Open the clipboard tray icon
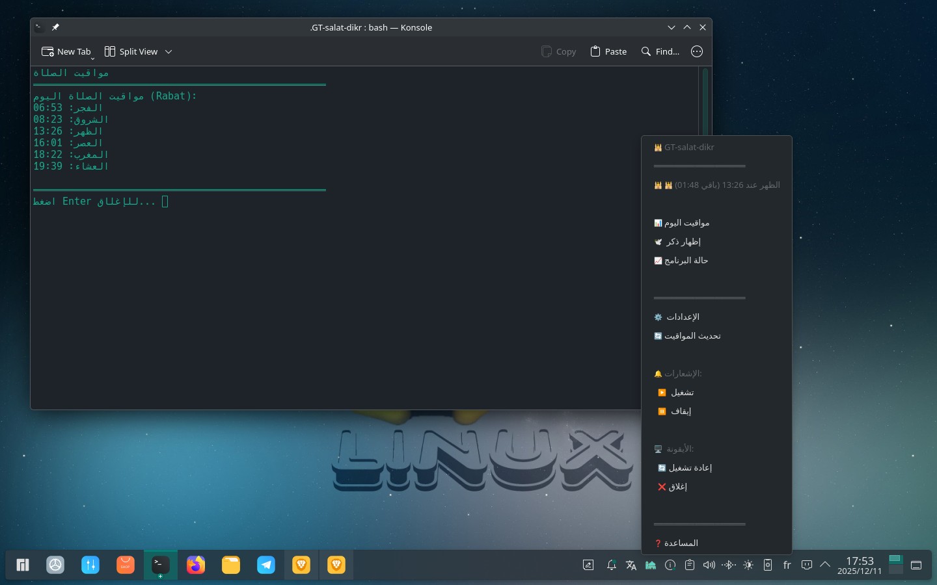The width and height of the screenshot is (937, 585). coord(690,565)
